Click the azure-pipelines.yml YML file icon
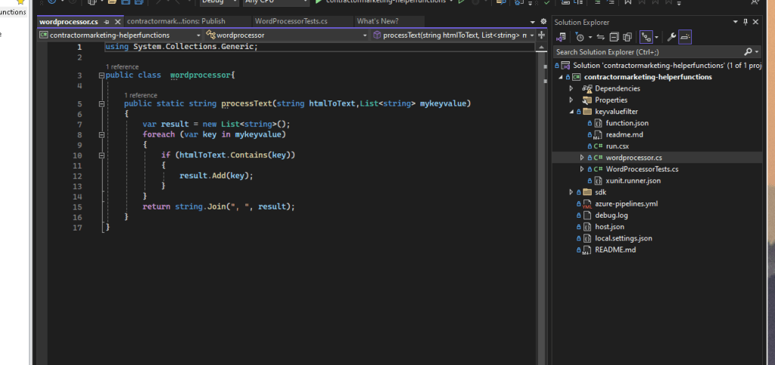The width and height of the screenshot is (775, 365). [587, 204]
